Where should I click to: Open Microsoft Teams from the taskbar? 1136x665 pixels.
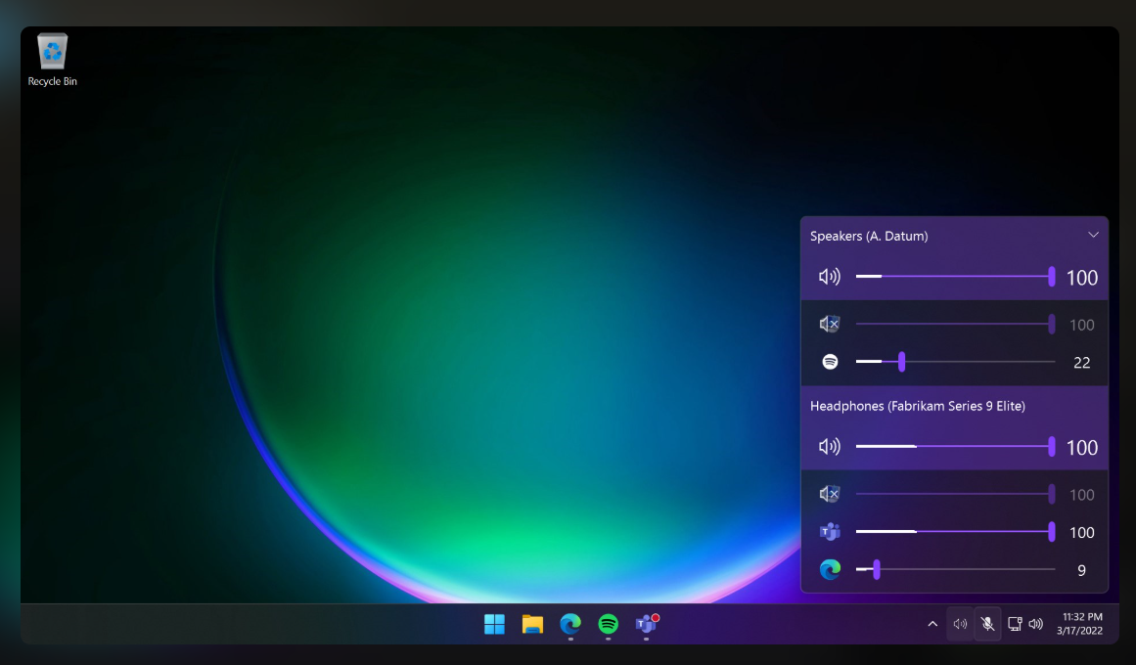tap(646, 624)
